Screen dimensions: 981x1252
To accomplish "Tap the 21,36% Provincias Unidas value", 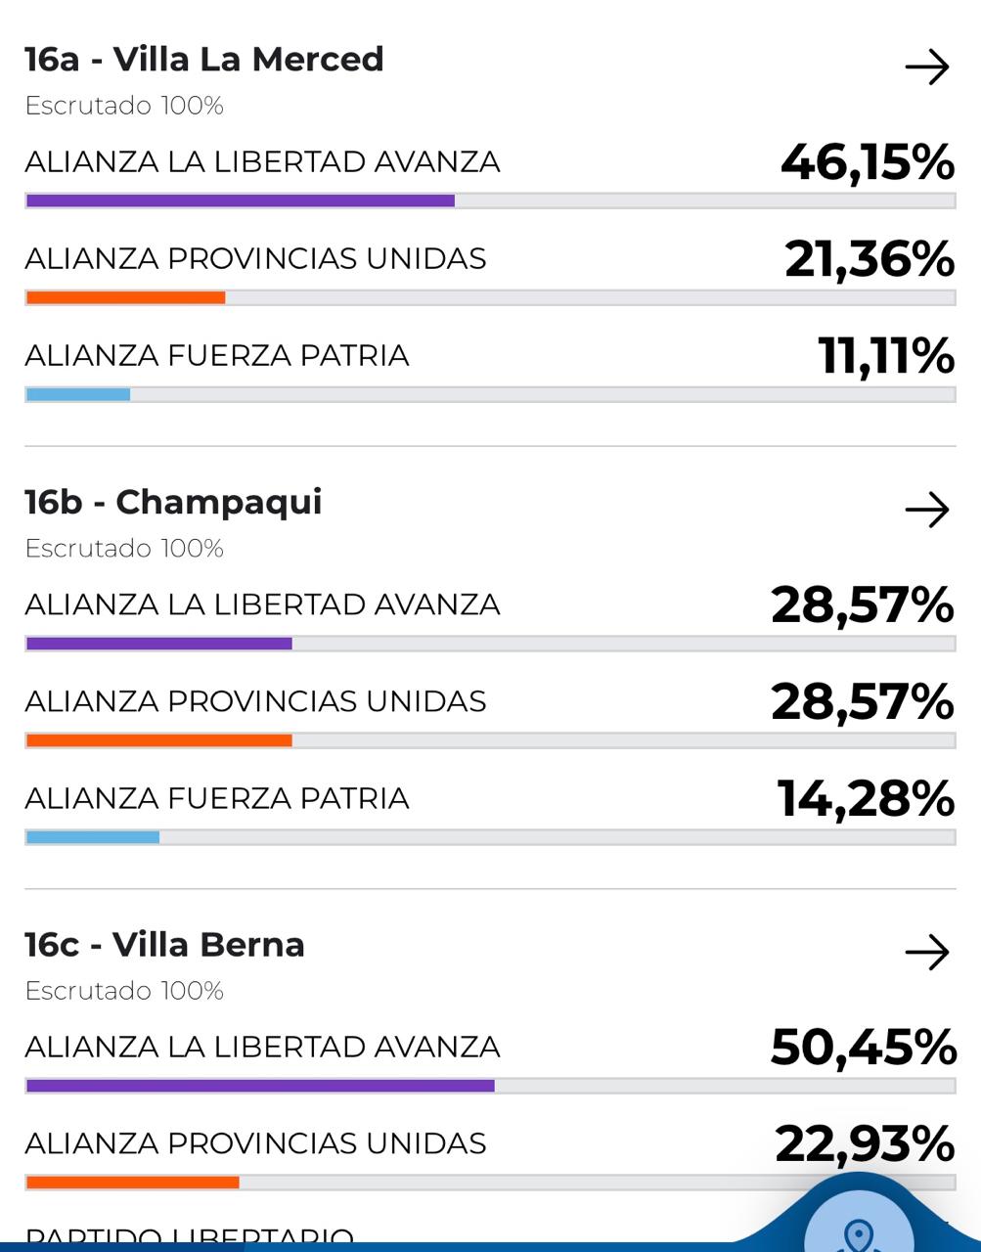I will (x=869, y=259).
